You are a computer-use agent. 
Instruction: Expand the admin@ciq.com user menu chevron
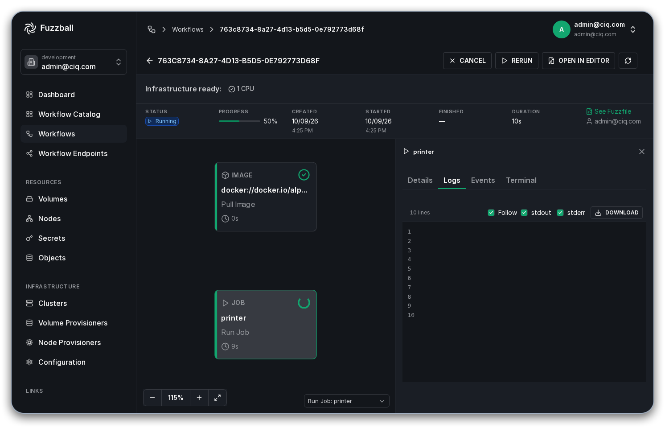[633, 29]
